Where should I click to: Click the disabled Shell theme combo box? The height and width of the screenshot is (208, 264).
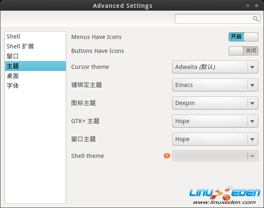[x=215, y=156]
